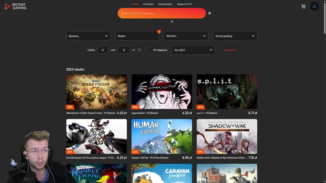Open the Hyperviolent game thumbnail
Viewport: 326px width, 183px height.
(x=162, y=92)
